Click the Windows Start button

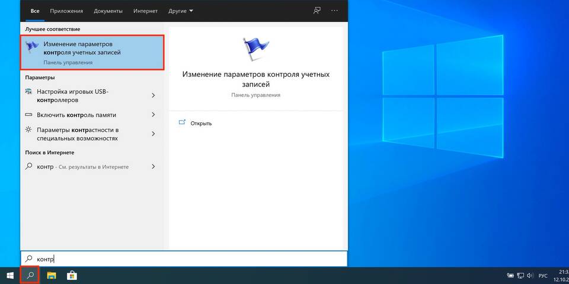click(10, 275)
